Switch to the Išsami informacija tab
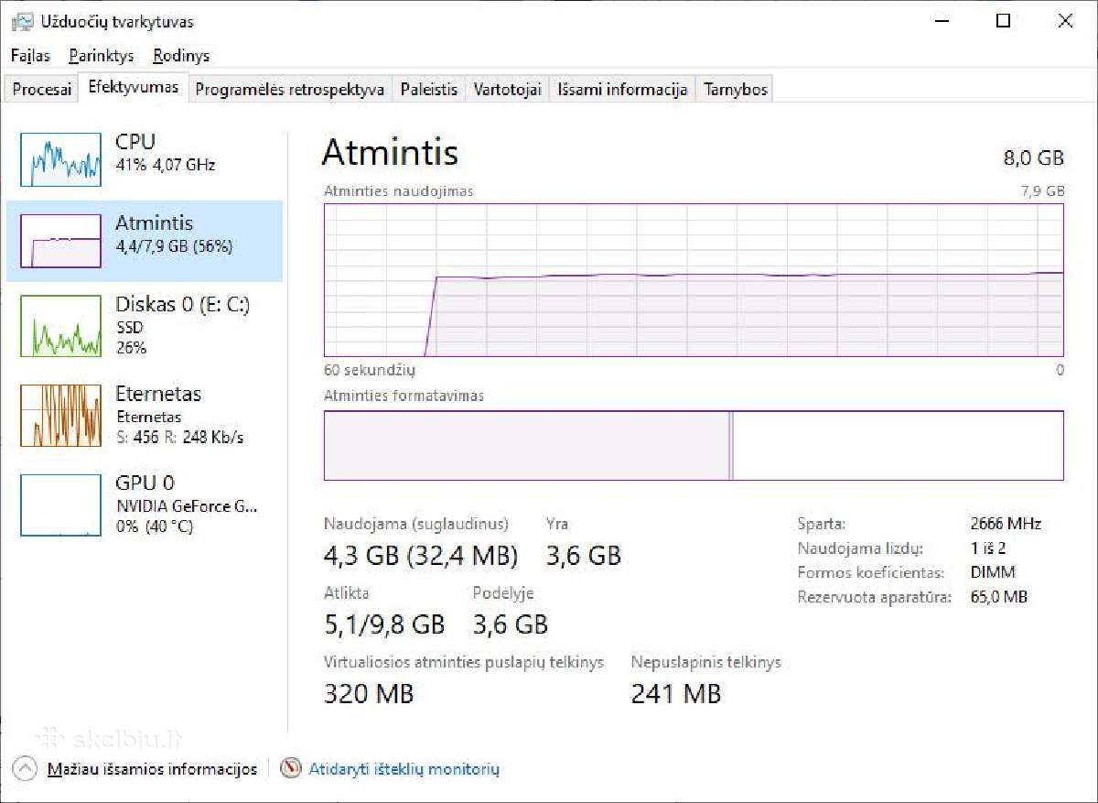 coord(622,90)
